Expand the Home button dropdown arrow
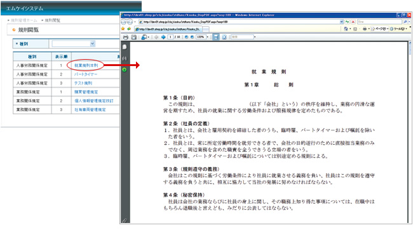Image resolution: width=413 pixels, height=230 pixels. click(350, 29)
